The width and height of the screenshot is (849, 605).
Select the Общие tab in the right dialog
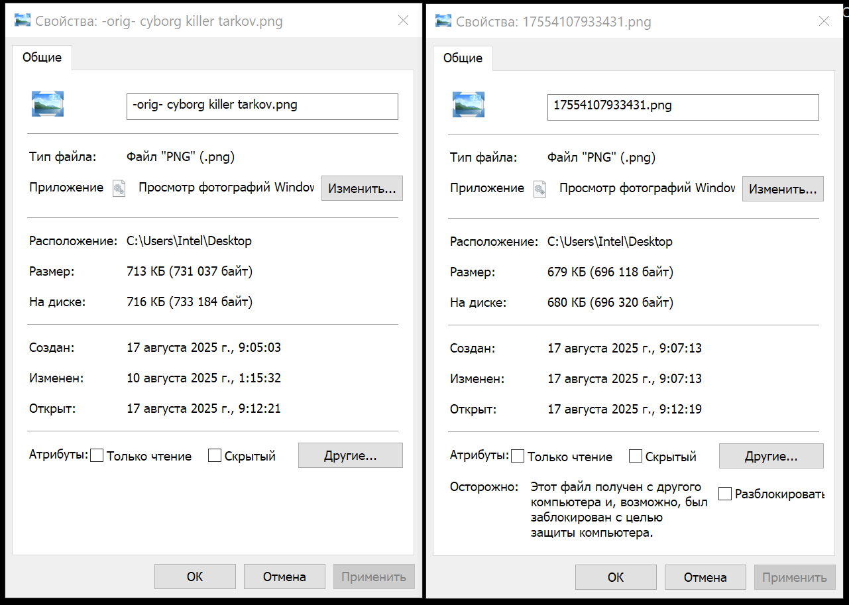(463, 58)
